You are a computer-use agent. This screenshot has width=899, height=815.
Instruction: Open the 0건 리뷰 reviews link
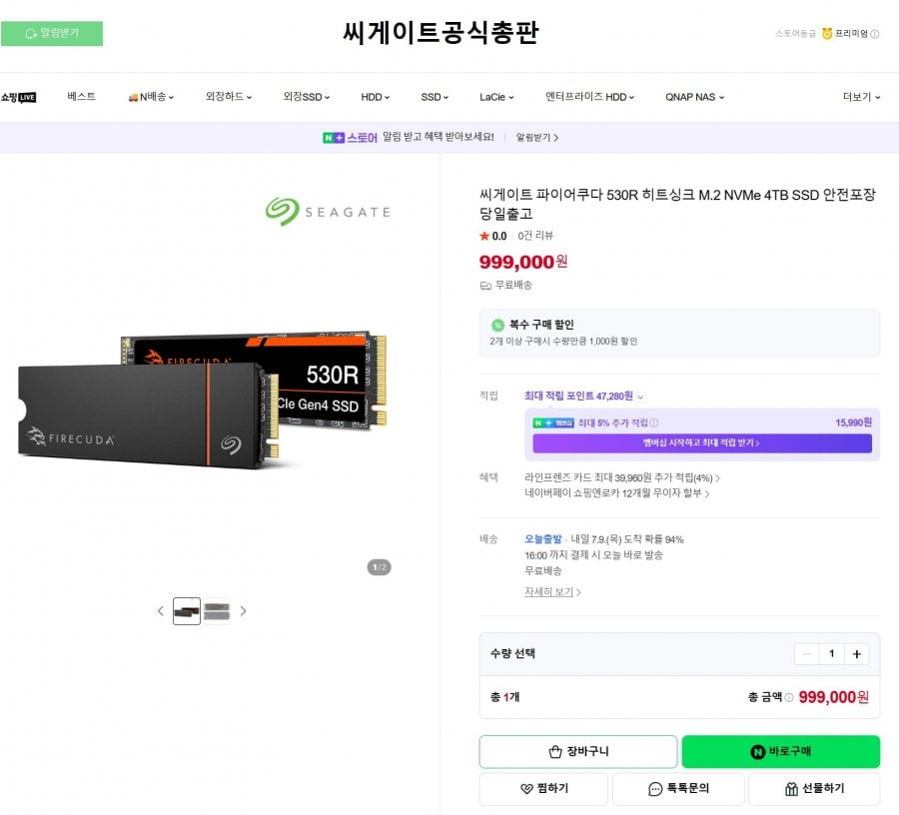535,236
